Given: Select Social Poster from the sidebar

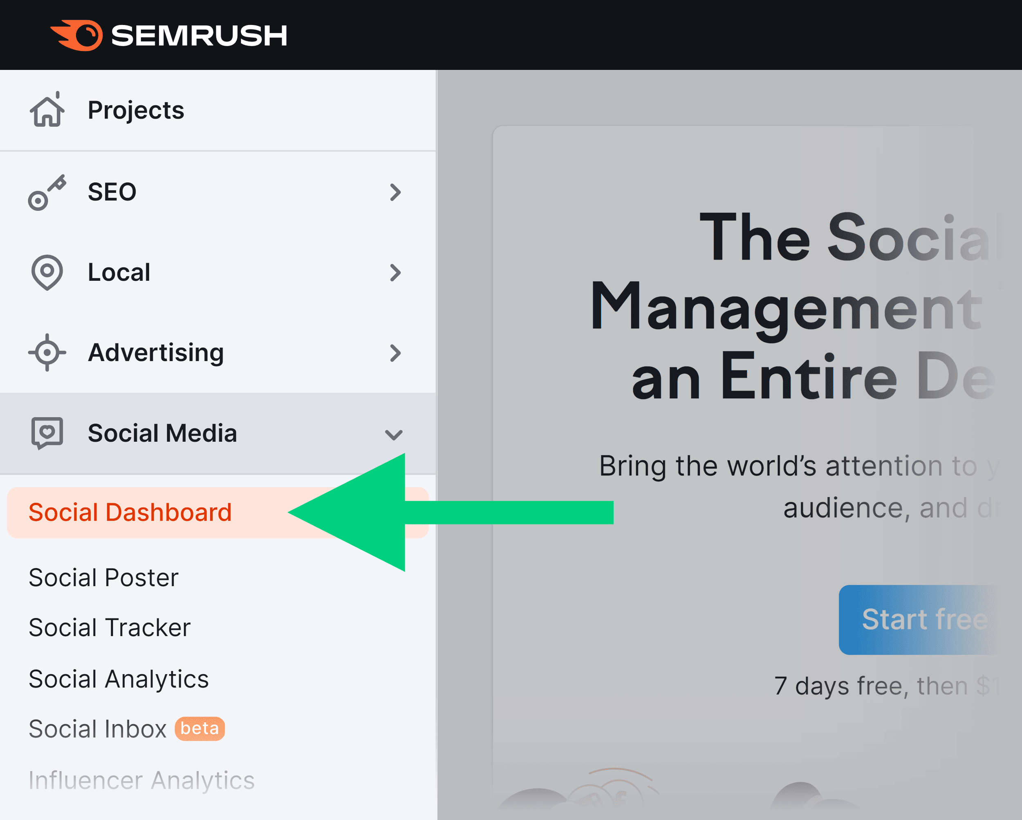Looking at the screenshot, I should click(x=103, y=577).
